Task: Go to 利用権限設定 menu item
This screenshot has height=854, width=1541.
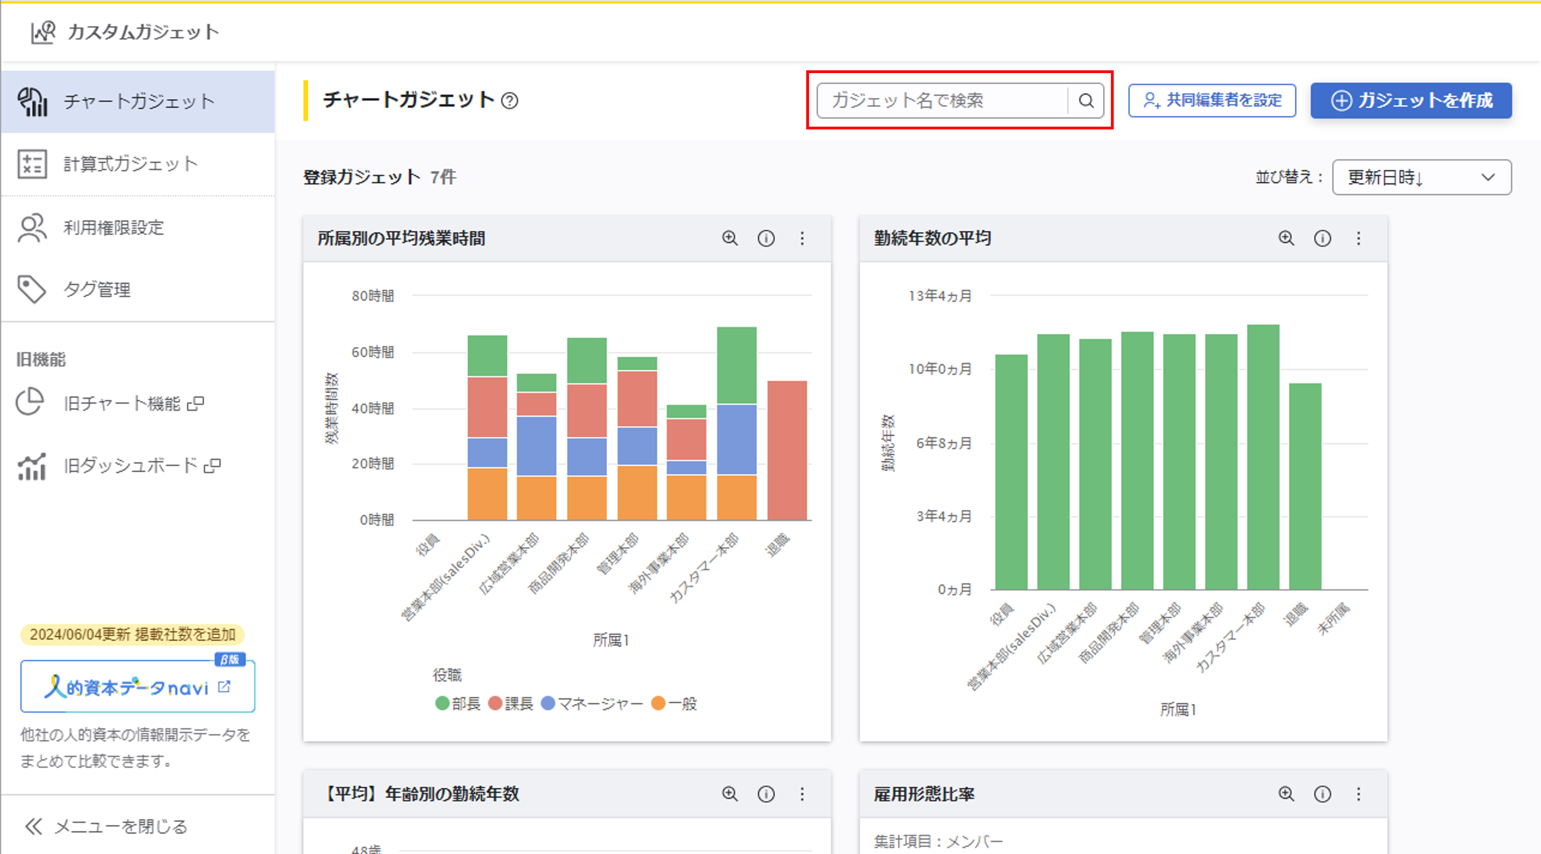Action: click(x=114, y=227)
